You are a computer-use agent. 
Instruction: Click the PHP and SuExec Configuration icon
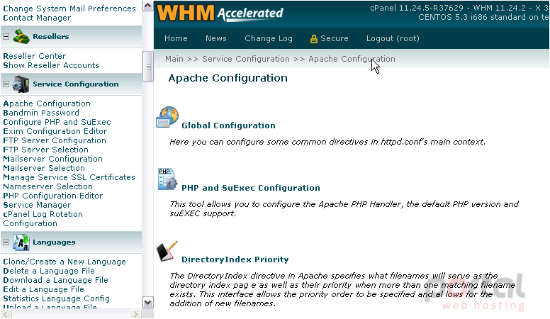pos(167,179)
